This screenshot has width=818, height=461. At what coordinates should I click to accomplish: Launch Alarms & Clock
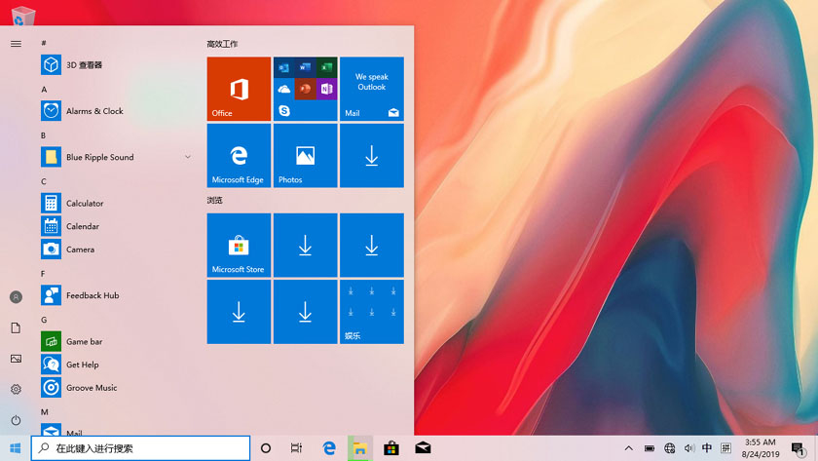click(116, 111)
